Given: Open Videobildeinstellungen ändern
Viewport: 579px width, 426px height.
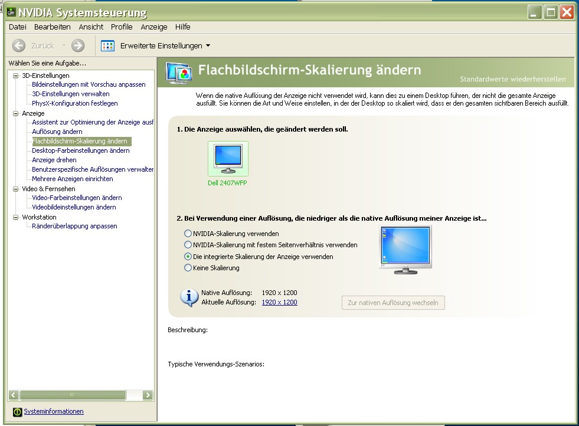Looking at the screenshot, I should pyautogui.click(x=74, y=207).
